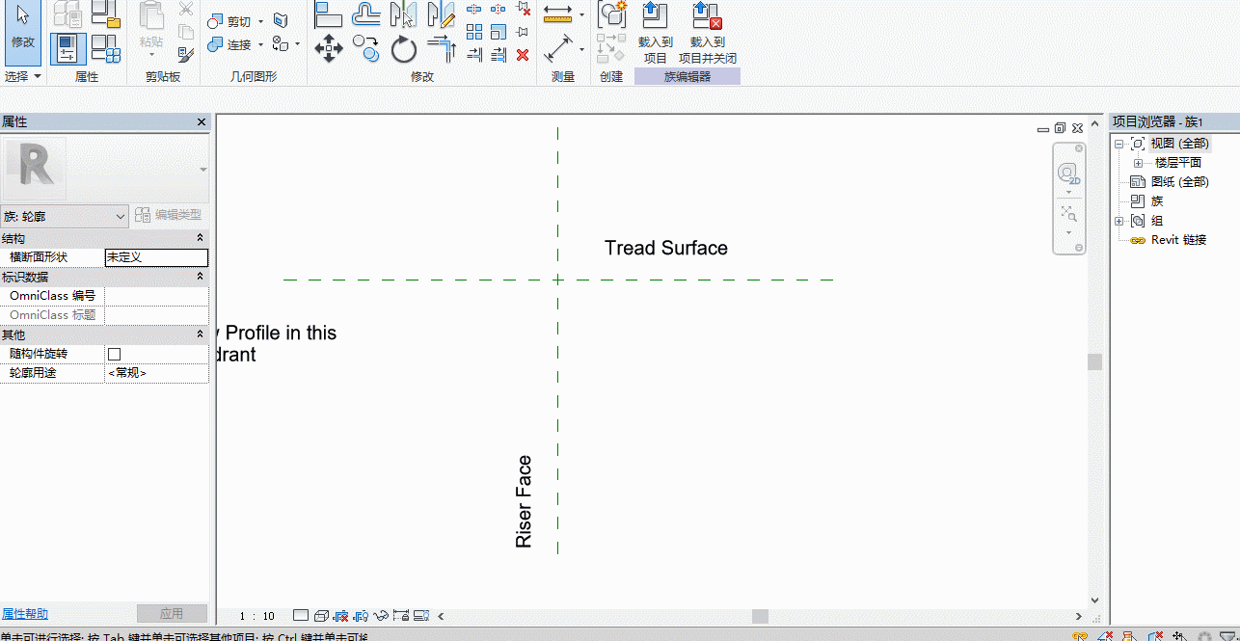Viewport: 1240px width, 641px height.
Task: Toggle the 随构件旋转 checkbox
Action: 114,354
